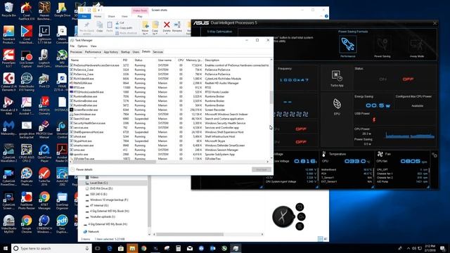Sort by the Memory column header
Image resolution: width=450 pixels, height=253 pixels.
tap(194, 60)
